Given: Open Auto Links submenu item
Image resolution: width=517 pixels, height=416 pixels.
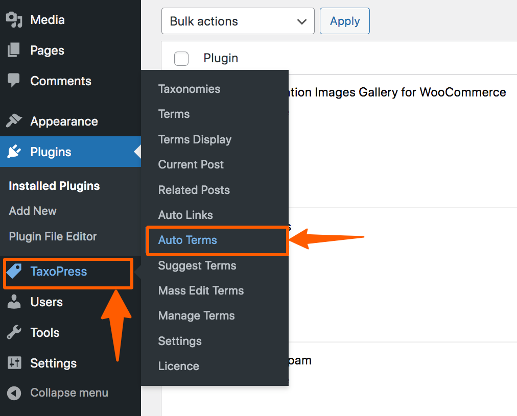Looking at the screenshot, I should [185, 215].
